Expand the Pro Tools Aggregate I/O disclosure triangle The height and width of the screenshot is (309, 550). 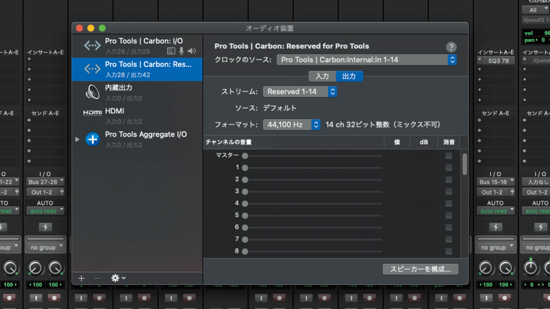(x=77, y=139)
